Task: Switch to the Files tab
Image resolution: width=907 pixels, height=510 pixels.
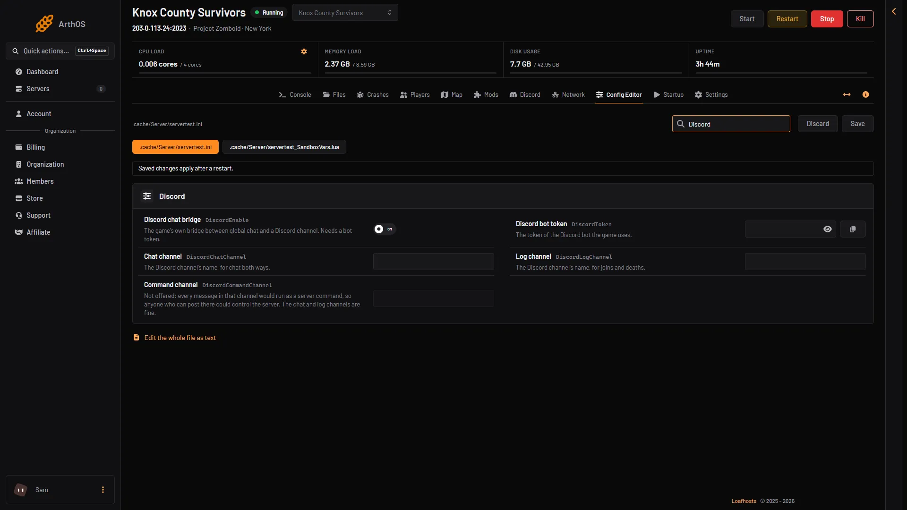Action: [334, 95]
